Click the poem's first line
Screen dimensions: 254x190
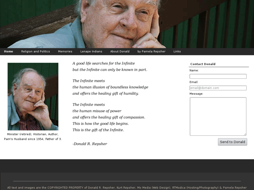coord(103,63)
